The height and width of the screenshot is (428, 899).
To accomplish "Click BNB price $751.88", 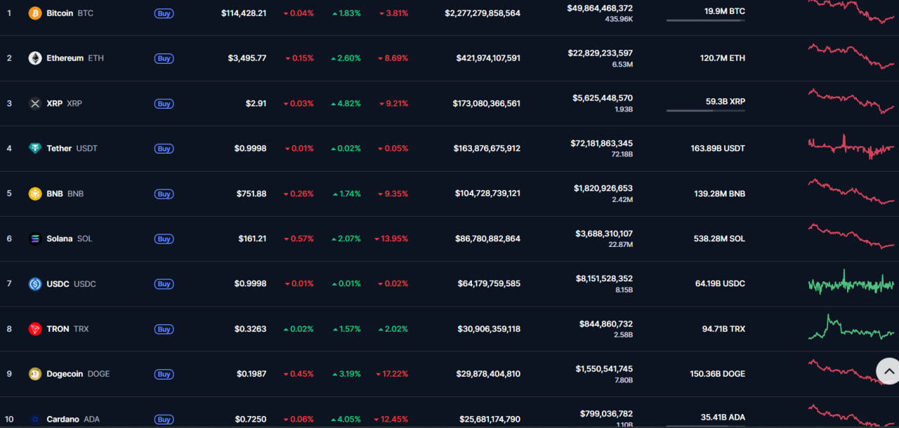I will pyautogui.click(x=251, y=194).
